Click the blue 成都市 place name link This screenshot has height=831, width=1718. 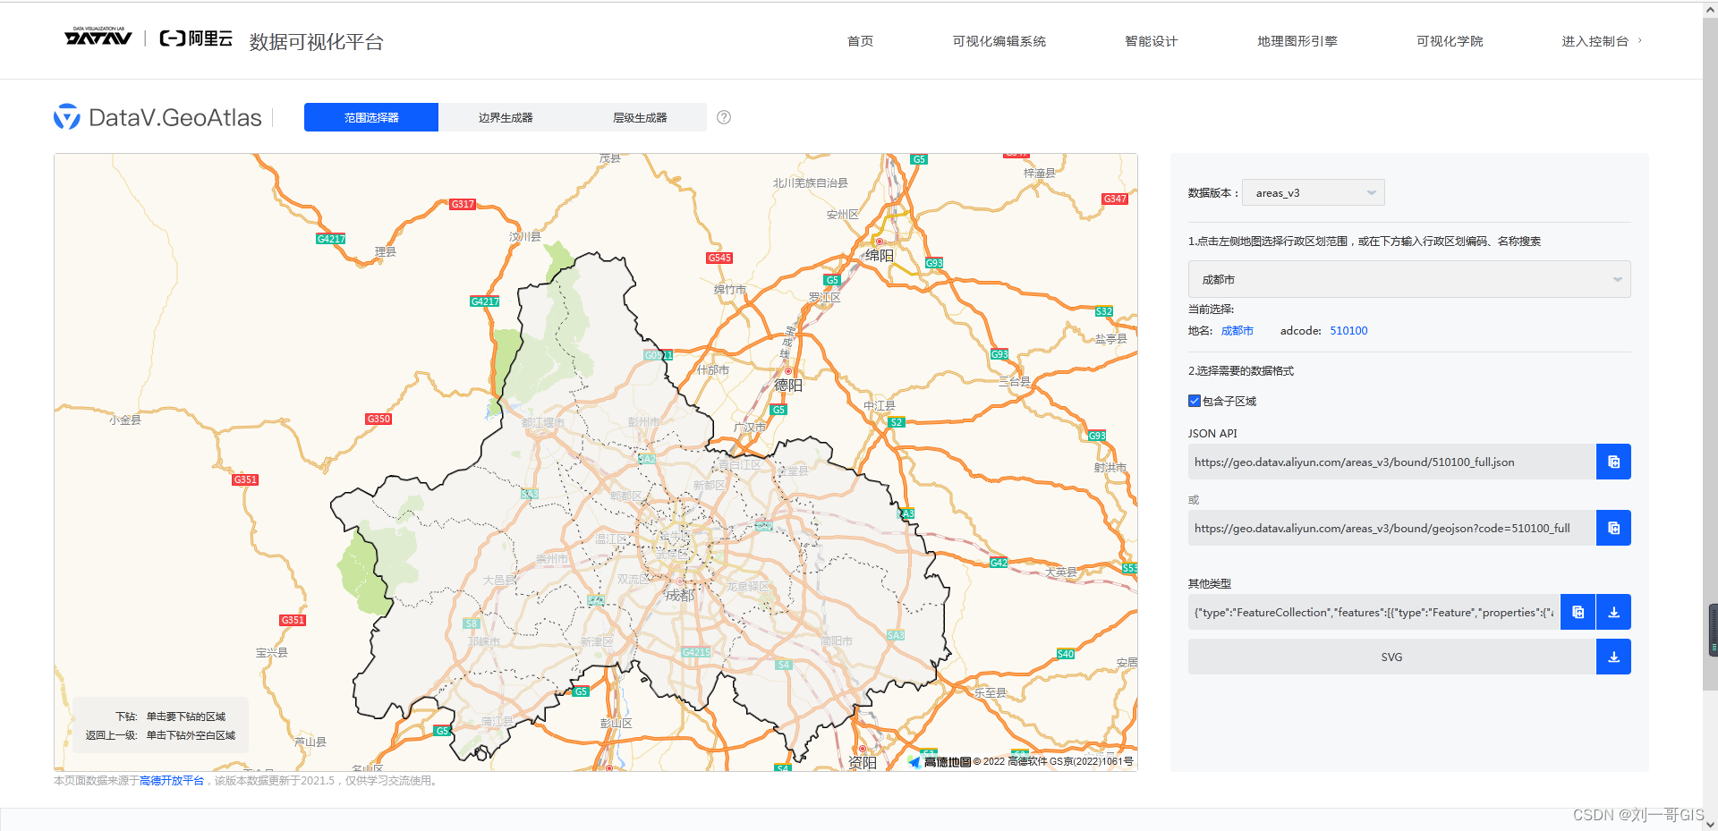tap(1237, 331)
